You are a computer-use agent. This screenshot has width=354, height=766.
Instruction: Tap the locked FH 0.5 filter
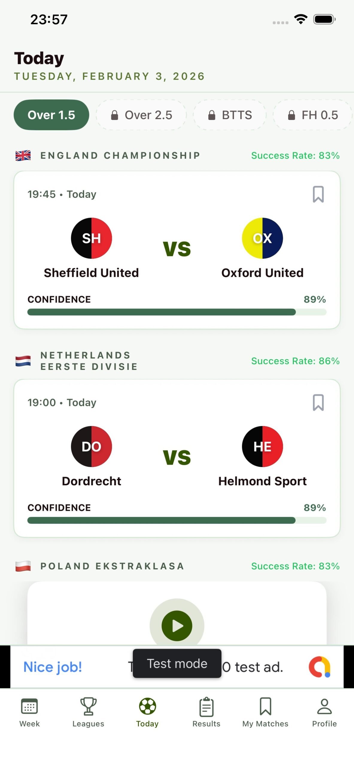click(x=313, y=115)
